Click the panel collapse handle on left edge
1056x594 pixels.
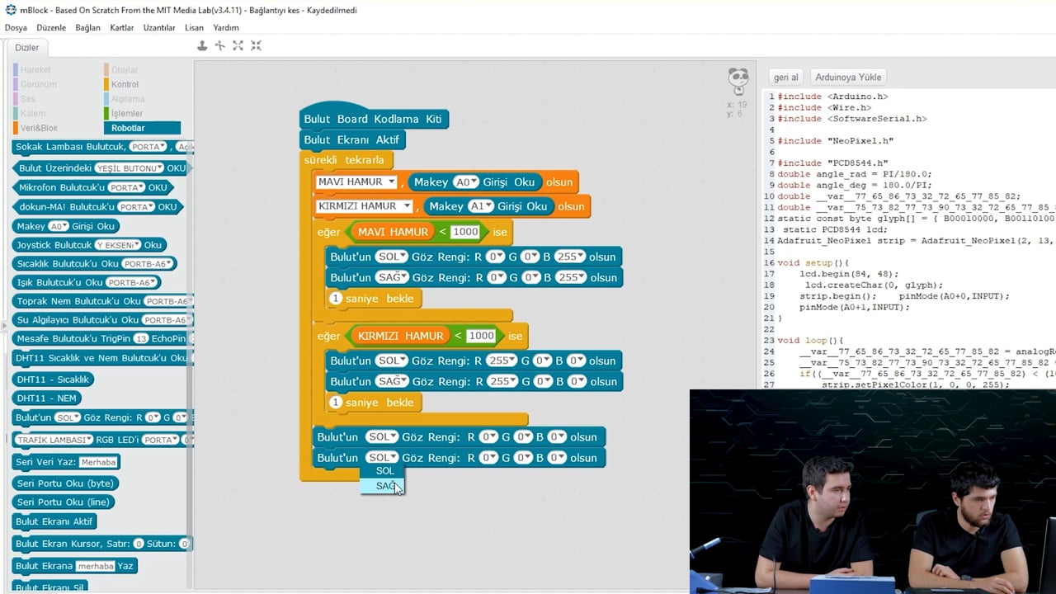tap(4, 338)
